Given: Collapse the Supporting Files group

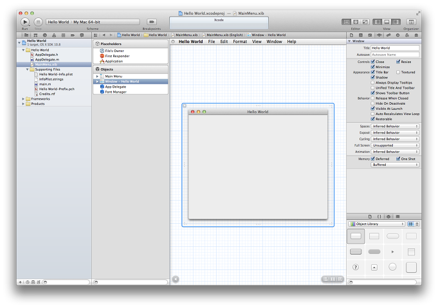Looking at the screenshot, I should tap(27, 69).
